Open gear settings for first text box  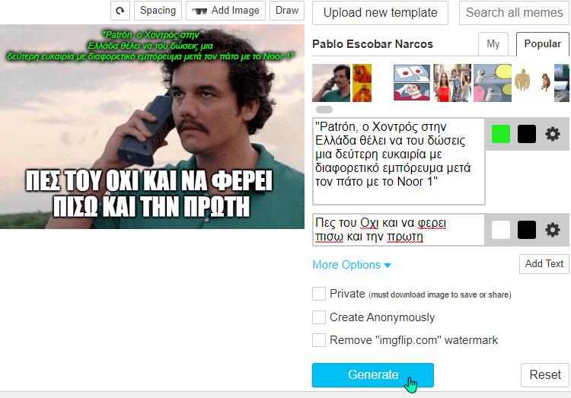tap(553, 134)
